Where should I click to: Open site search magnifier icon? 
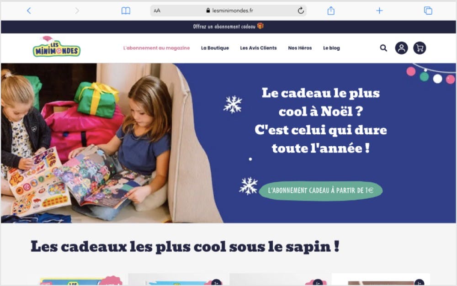383,48
